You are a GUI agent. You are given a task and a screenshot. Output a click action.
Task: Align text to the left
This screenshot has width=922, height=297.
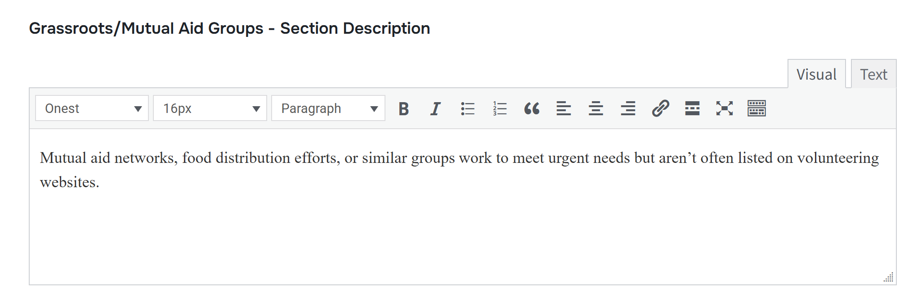(564, 108)
